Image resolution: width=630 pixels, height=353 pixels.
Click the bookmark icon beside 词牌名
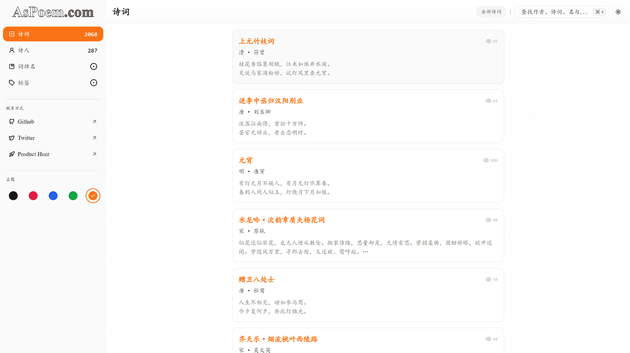[x=12, y=66]
